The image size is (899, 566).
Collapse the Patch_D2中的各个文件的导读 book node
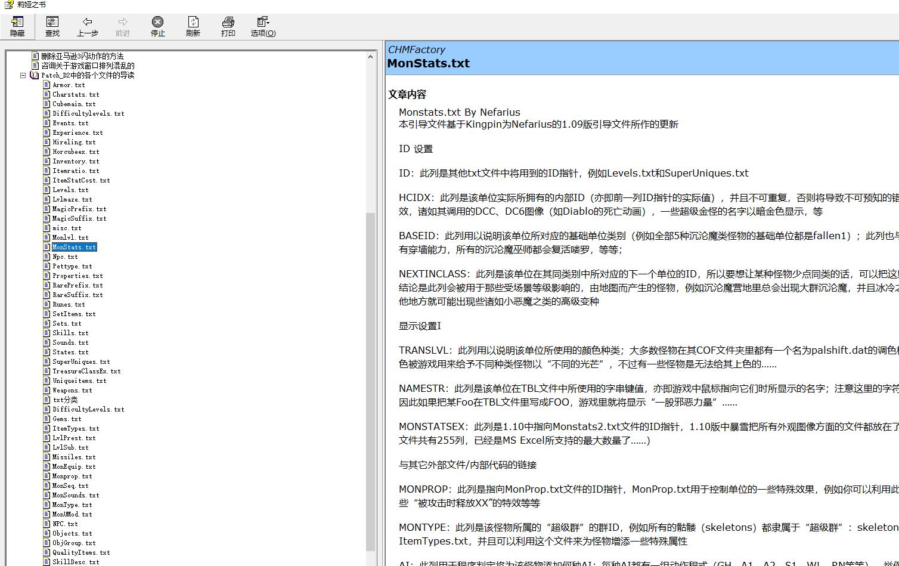click(23, 75)
